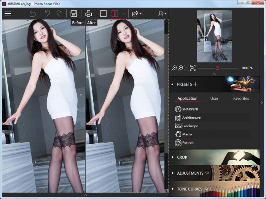Add a new preset with plus icon
This screenshot has height=199, width=266.
196,84
